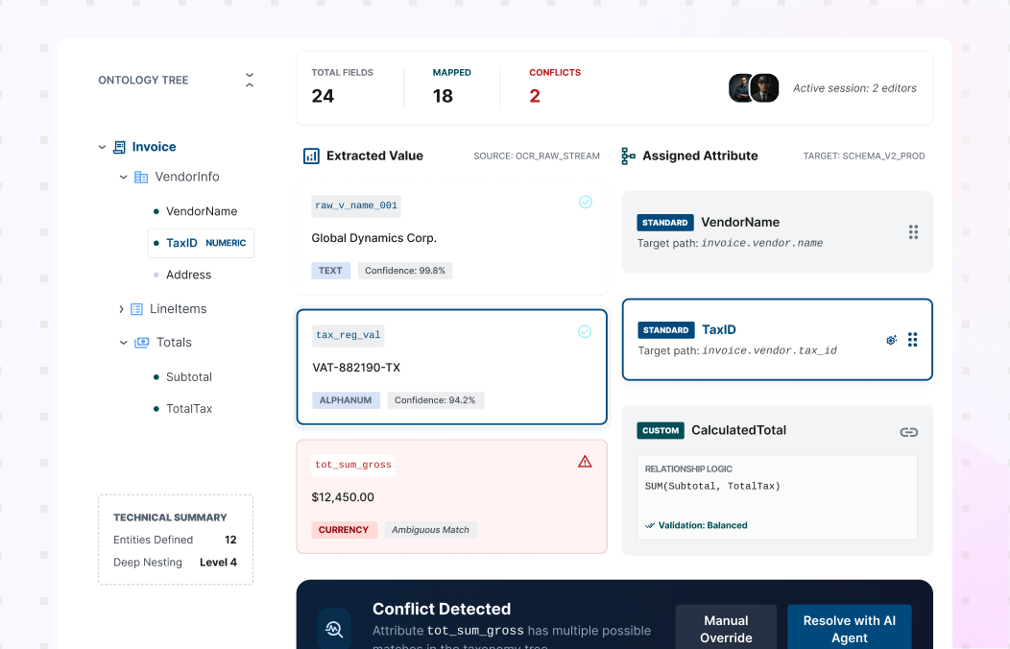Click the first editor avatar
This screenshot has height=649, width=1010.
(741, 88)
